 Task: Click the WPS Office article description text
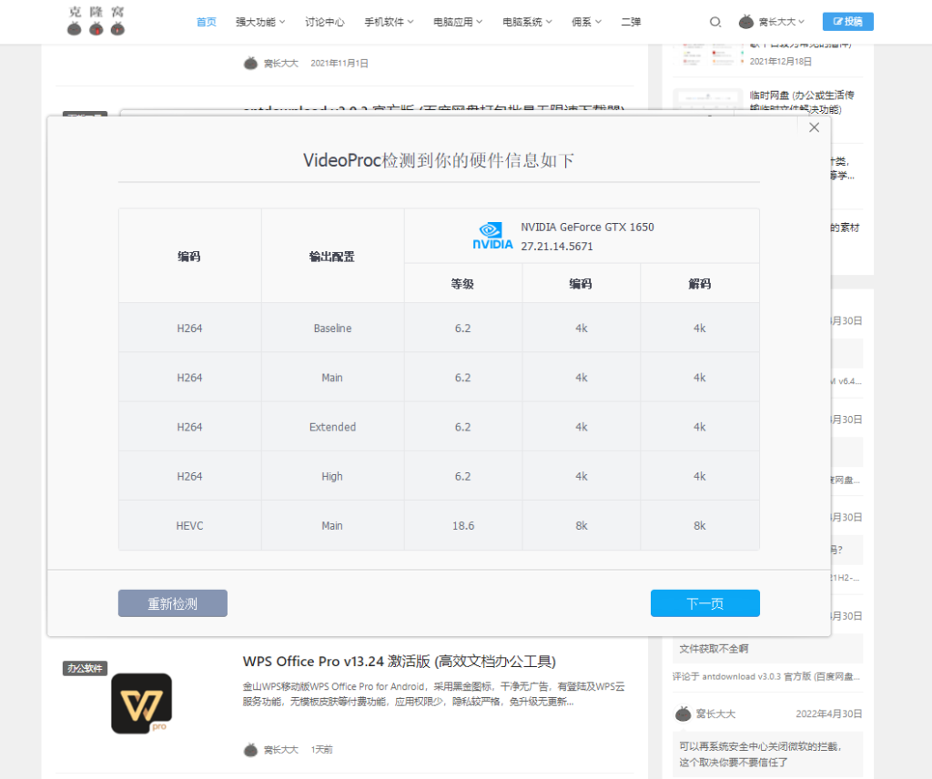pyautogui.click(x=434, y=694)
